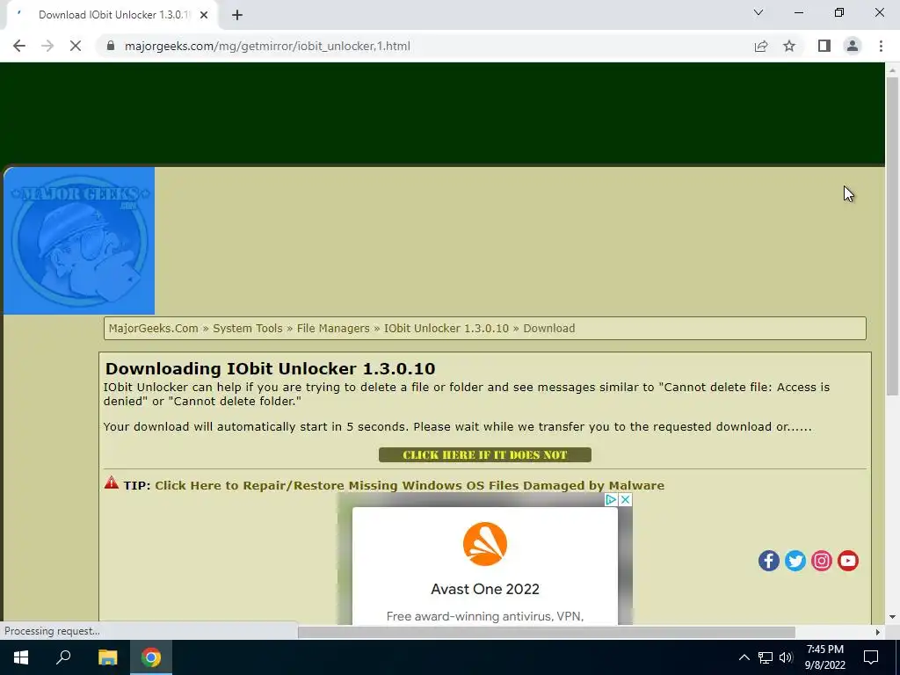Click the scroll down arrow
Image resolution: width=900 pixels, height=675 pixels.
pyautogui.click(x=892, y=617)
